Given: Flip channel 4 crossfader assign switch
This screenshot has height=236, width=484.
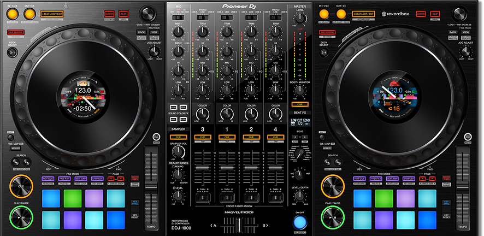Looking at the screenshot, I should (x=276, y=197).
